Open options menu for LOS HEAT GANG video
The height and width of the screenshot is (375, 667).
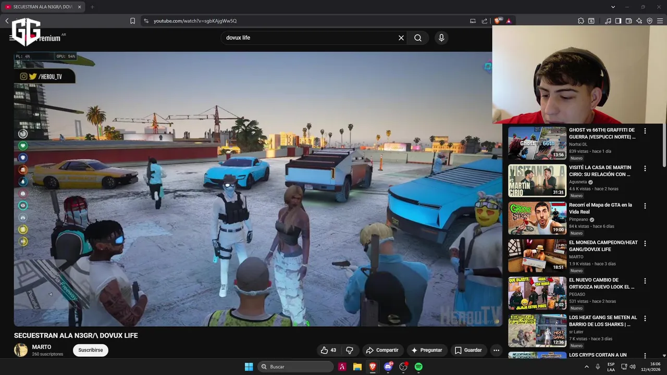tap(645, 319)
